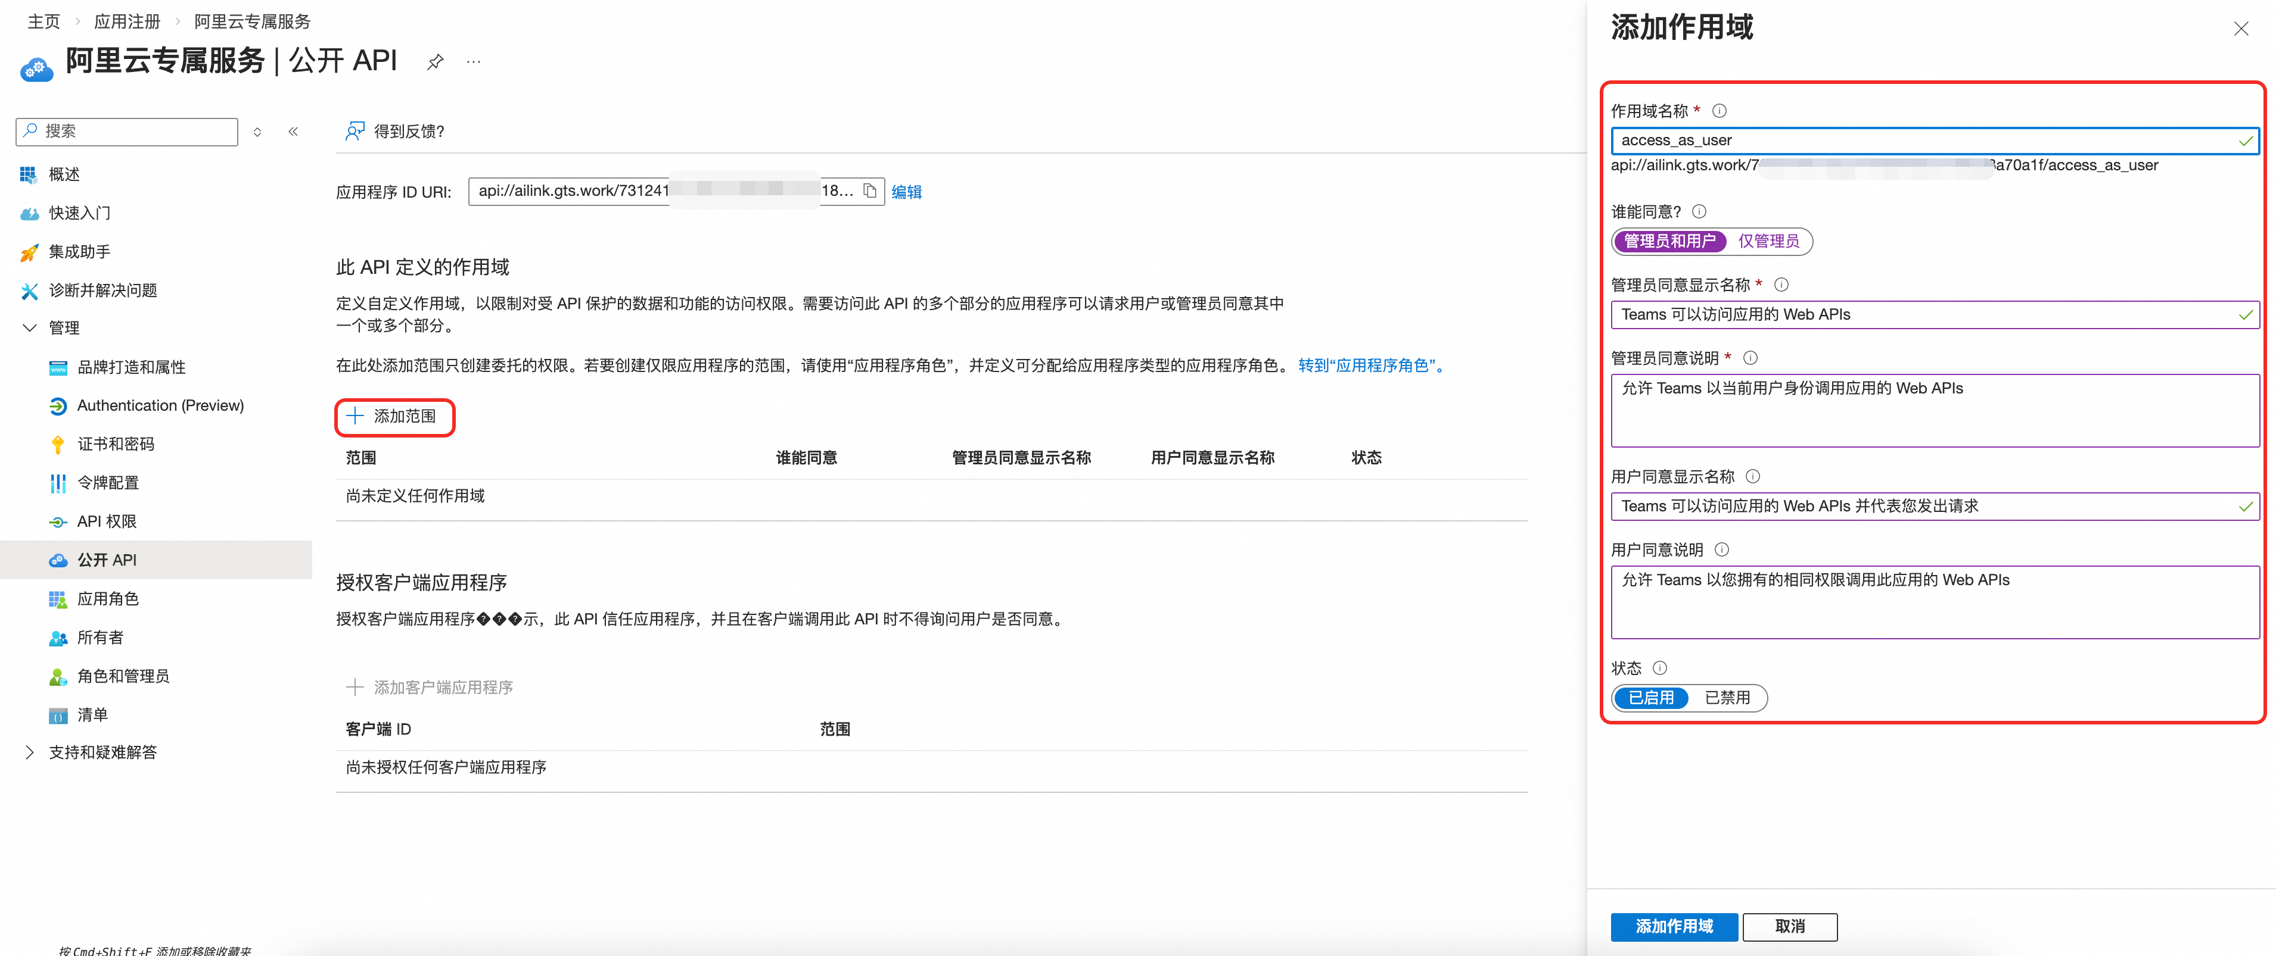The height and width of the screenshot is (956, 2276).
Task: Click the pin icon beside page title
Action: tap(435, 62)
